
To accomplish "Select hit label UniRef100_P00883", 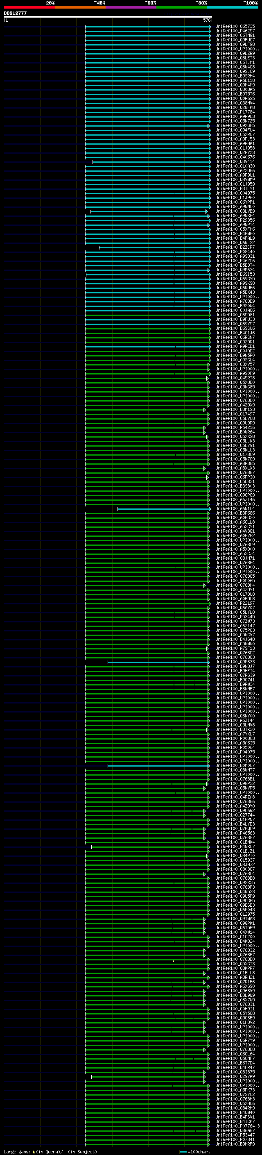I will tap(235, 738).
